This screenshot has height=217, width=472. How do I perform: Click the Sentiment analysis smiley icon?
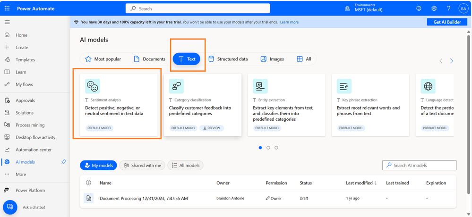click(93, 86)
